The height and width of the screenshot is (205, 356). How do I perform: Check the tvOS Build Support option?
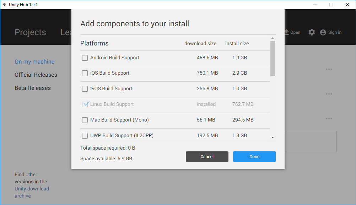pos(85,89)
